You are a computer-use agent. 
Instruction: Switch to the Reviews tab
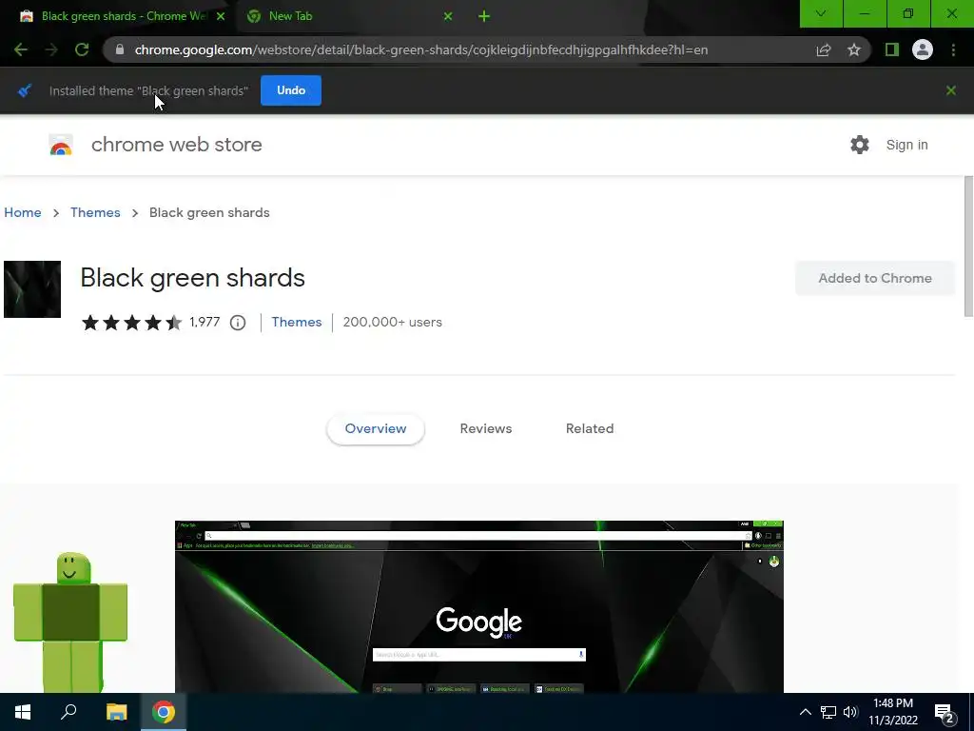pos(486,429)
